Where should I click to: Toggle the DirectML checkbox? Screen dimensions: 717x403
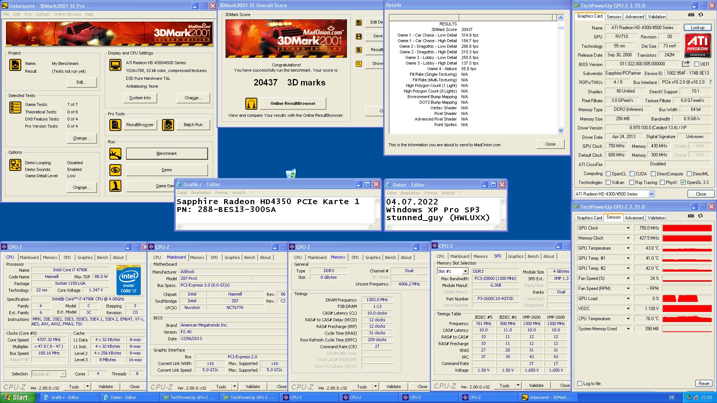[689, 174]
